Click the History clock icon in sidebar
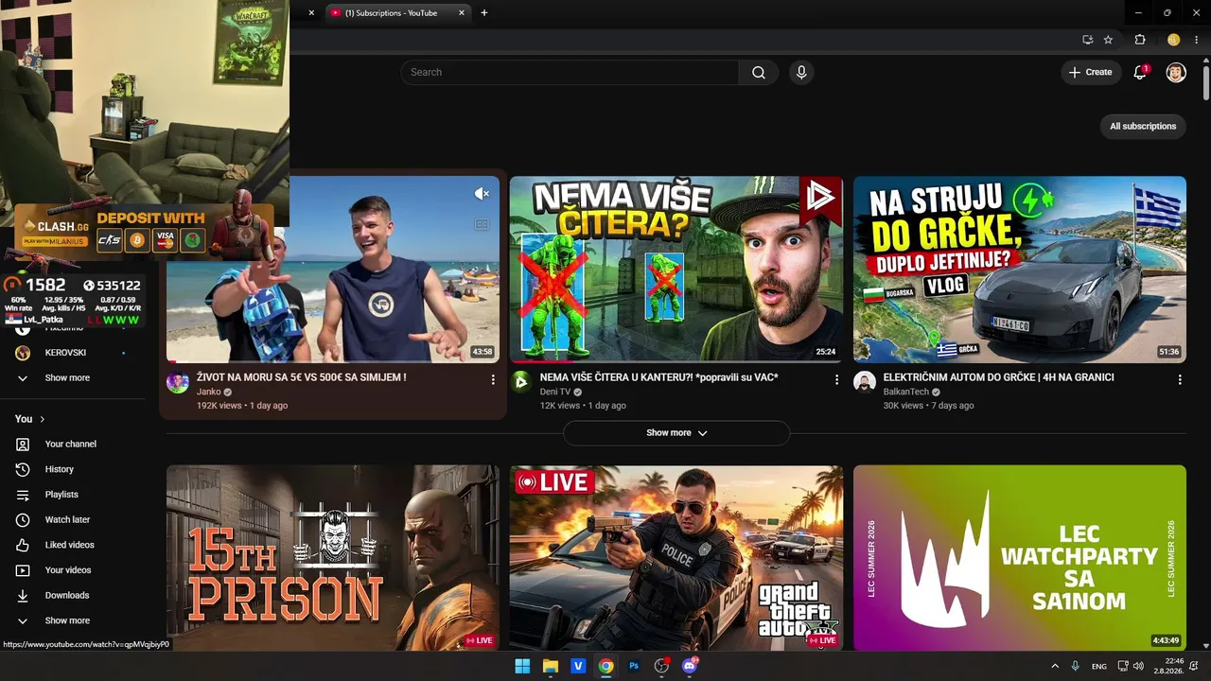This screenshot has height=681, width=1211. coord(23,469)
